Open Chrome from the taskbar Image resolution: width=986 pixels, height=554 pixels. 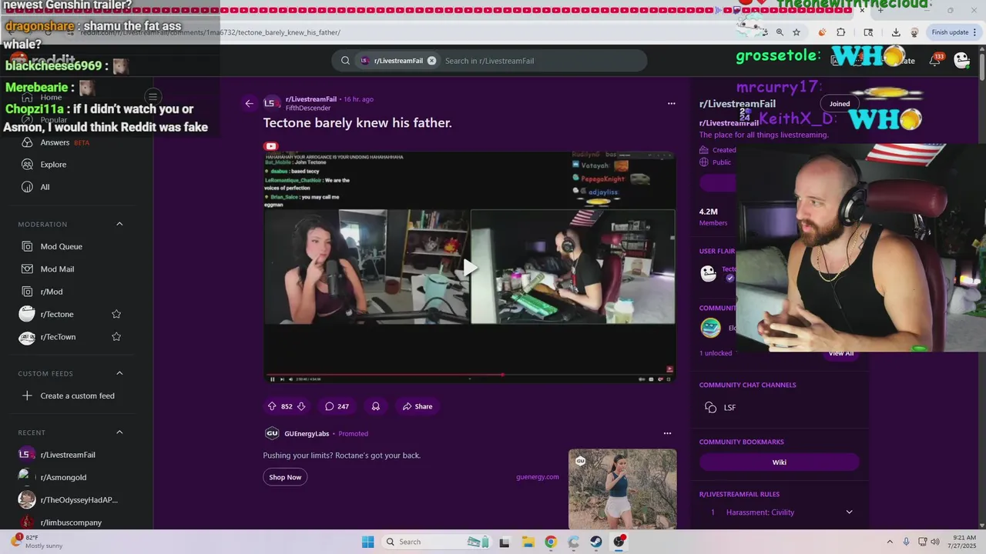point(550,542)
